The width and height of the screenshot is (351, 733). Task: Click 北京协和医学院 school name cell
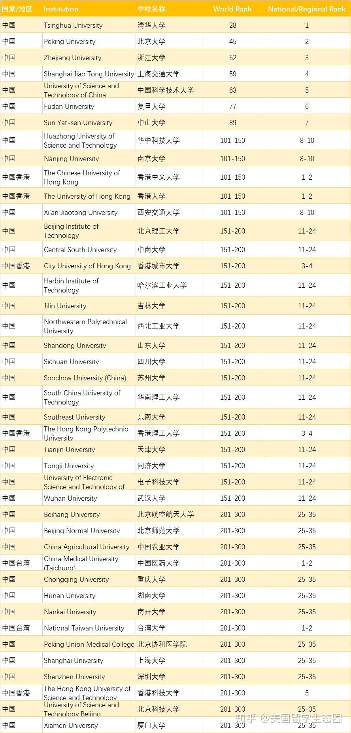coord(169,644)
